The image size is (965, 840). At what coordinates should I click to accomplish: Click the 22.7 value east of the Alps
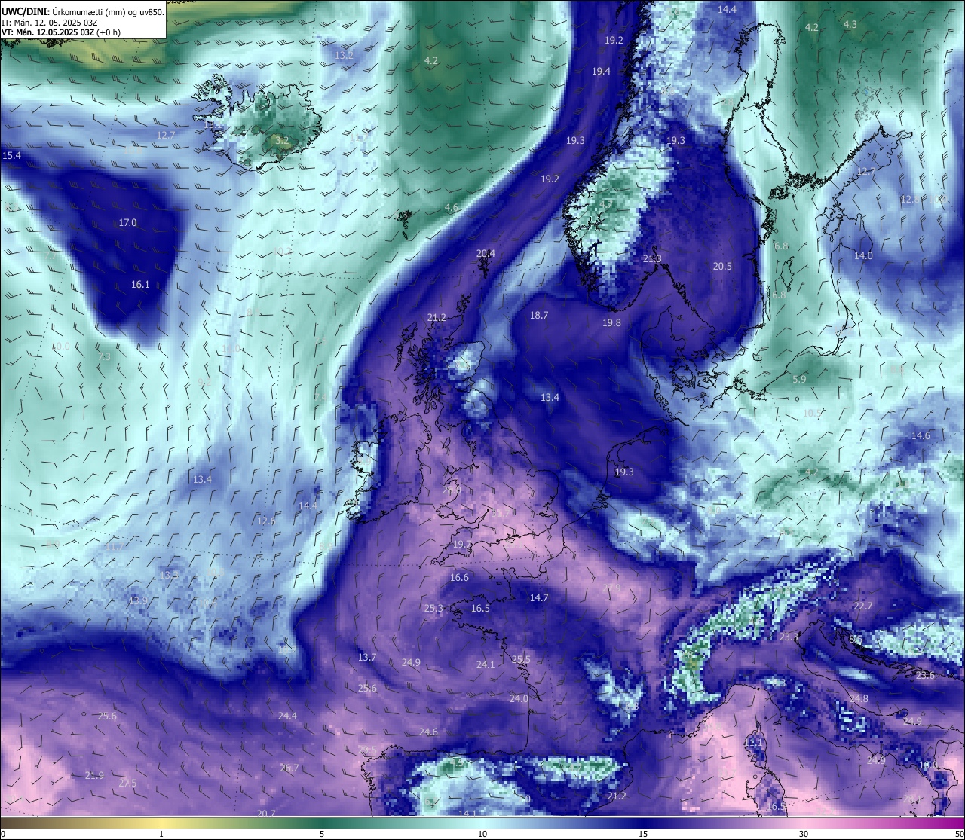click(862, 606)
